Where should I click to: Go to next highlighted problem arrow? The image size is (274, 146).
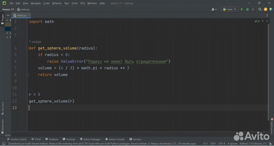(267, 21)
